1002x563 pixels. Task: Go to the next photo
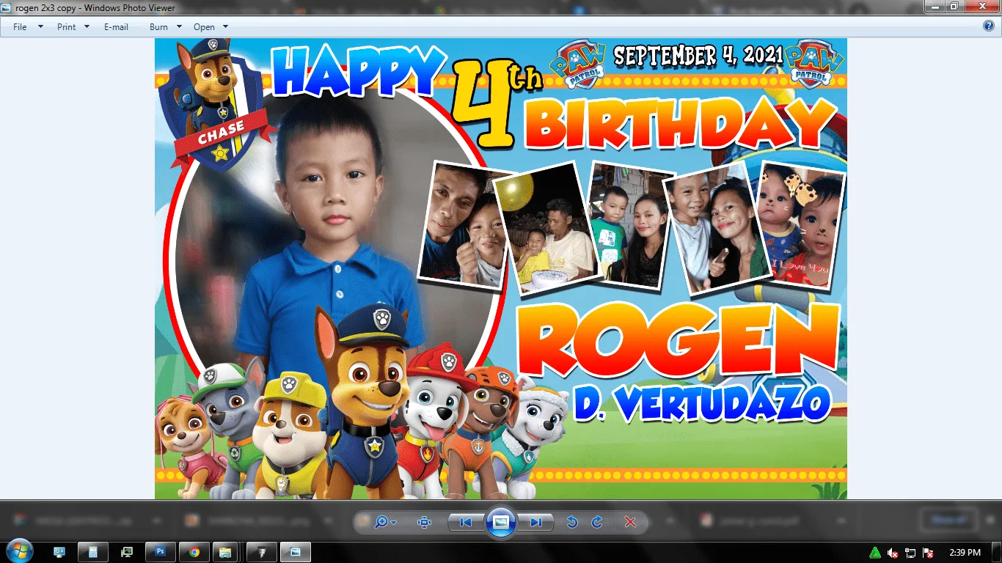tap(536, 522)
